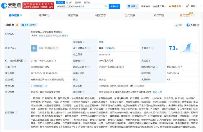The height and width of the screenshot is (132, 203).
Task: Click the 关联企业 10 badge
Action: coord(51,48)
